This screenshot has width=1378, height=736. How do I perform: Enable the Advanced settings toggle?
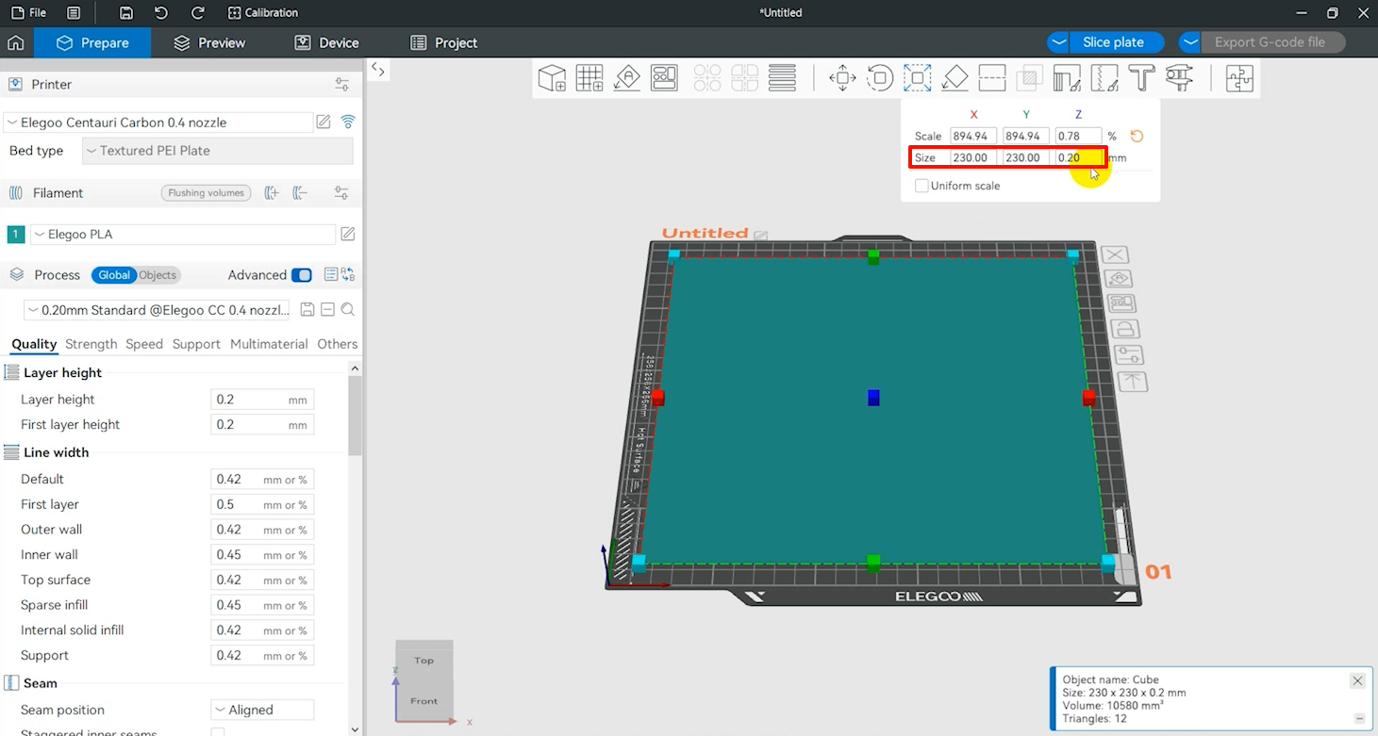302,274
